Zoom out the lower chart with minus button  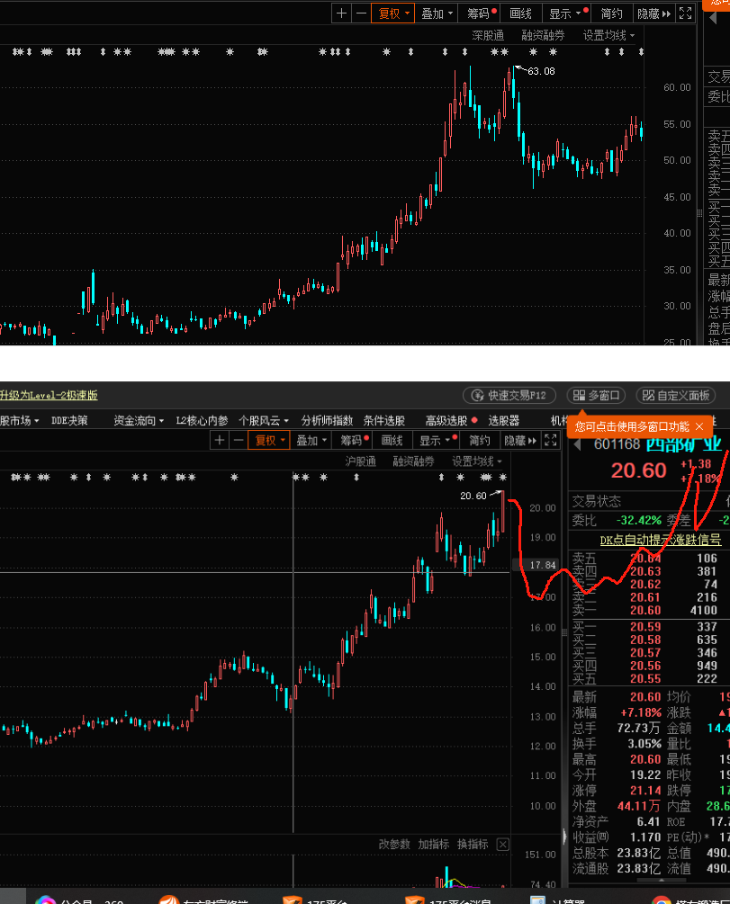[239, 441]
